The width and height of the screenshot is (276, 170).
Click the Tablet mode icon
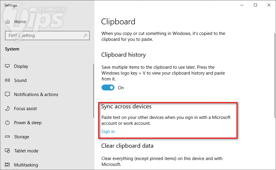tap(8, 151)
